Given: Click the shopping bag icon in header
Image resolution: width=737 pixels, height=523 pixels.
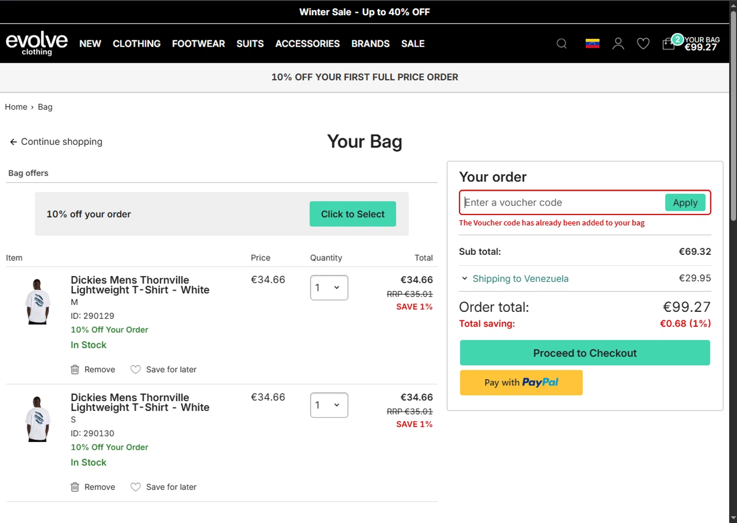Looking at the screenshot, I should (669, 44).
